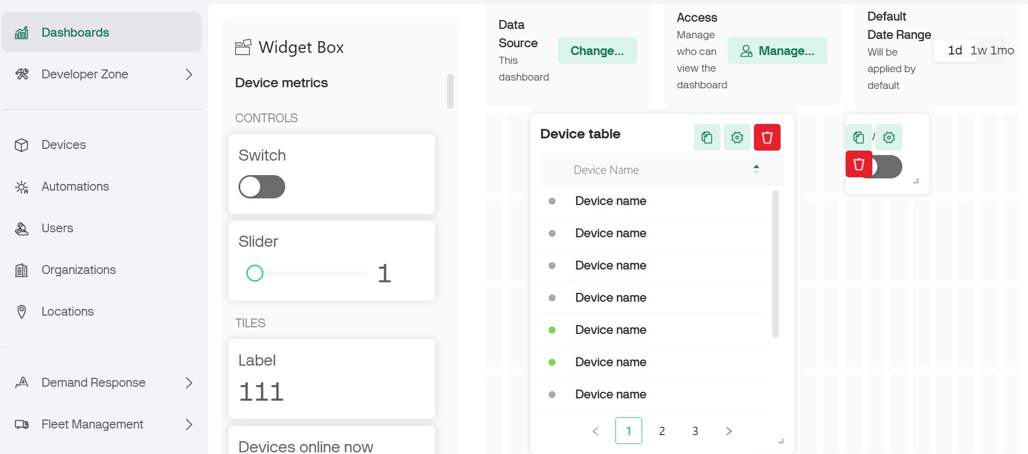This screenshot has height=454, width=1028.
Task: Click resize handle of the switch widget
Action: [x=916, y=181]
